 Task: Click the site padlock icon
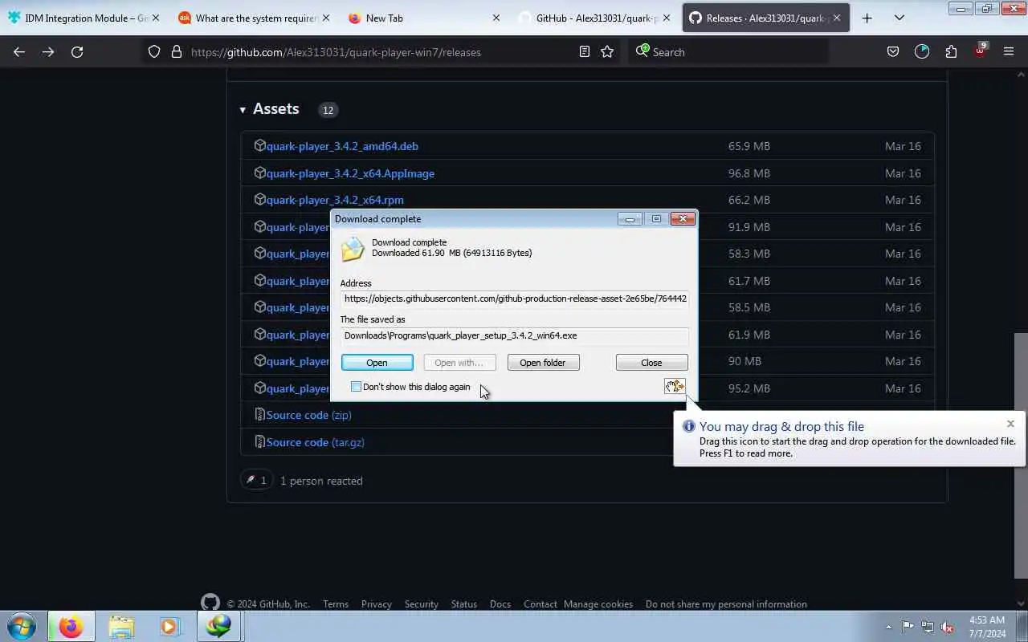177,52
